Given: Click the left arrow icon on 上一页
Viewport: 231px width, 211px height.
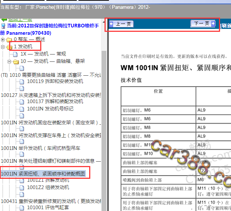Looking at the screenshot, I should pyautogui.click(x=111, y=24).
